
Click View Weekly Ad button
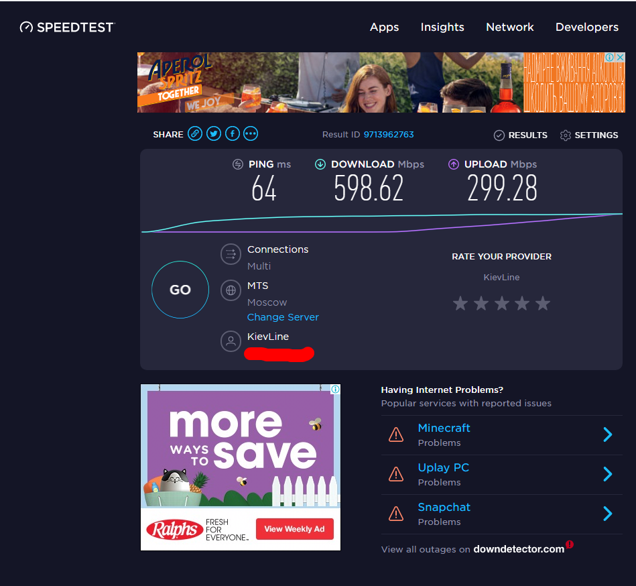(x=295, y=529)
